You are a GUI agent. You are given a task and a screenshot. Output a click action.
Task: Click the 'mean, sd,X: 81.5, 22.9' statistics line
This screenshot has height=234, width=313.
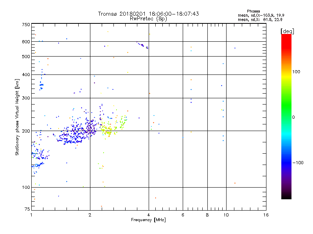click(260, 19)
